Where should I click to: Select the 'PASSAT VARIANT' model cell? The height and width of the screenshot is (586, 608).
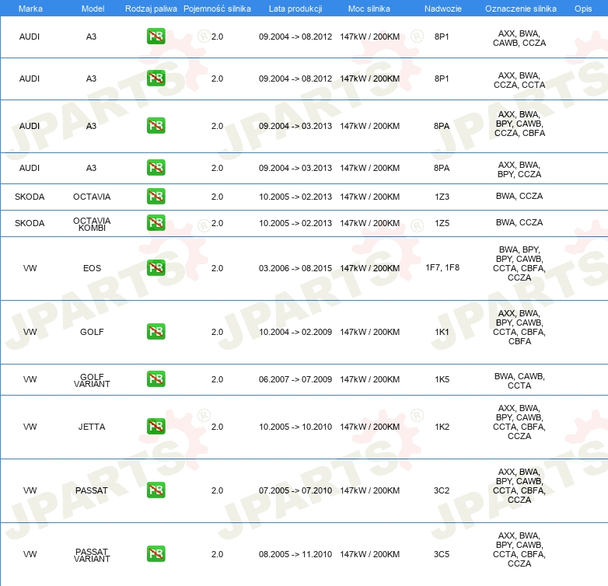92,555
